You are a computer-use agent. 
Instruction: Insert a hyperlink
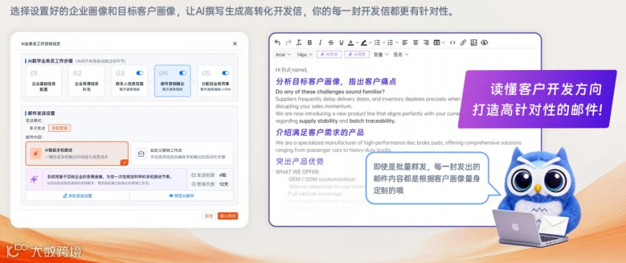tap(463, 42)
